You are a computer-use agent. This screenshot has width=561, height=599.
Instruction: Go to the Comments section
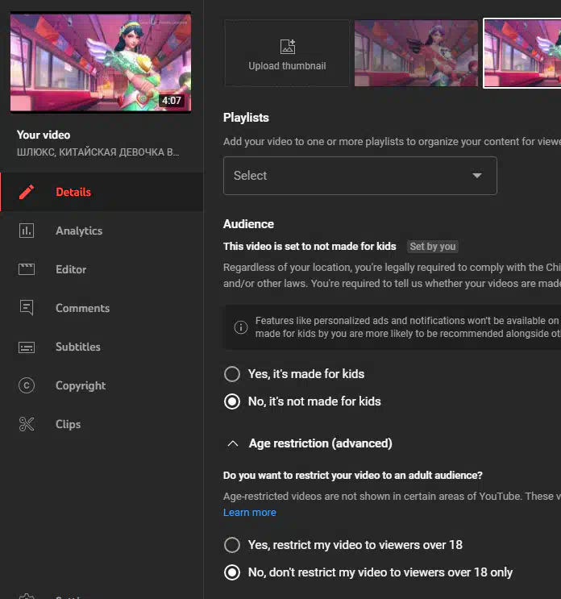tap(102, 308)
